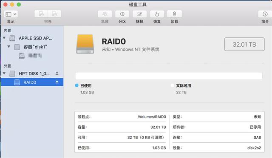Viewport: 272px width, 158px height.
Task: Select the 抹掉 erase tool
Action: (139, 14)
